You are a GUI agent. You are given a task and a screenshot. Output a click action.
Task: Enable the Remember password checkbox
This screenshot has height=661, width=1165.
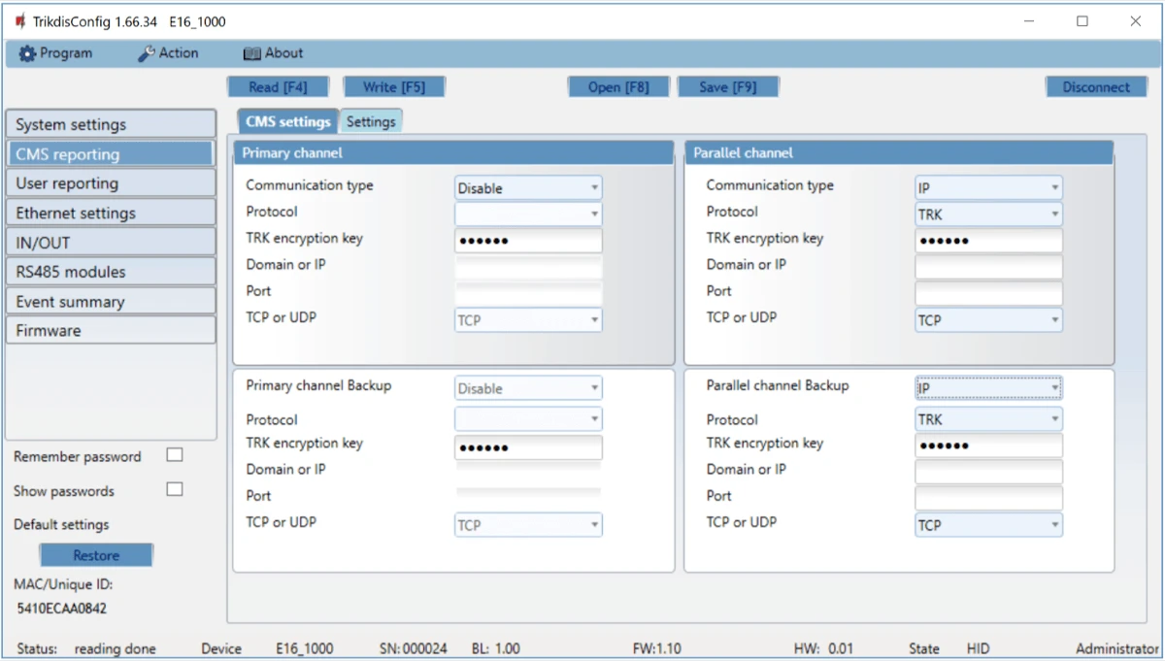pyautogui.click(x=175, y=455)
